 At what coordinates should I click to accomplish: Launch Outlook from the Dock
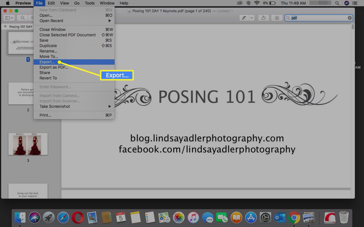pyautogui.click(x=280, y=218)
